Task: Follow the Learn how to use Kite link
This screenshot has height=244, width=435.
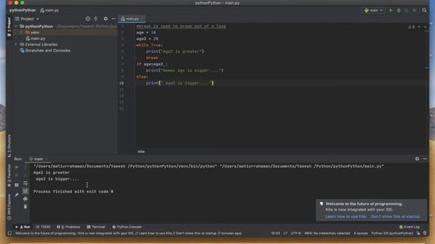Action: (x=346, y=216)
